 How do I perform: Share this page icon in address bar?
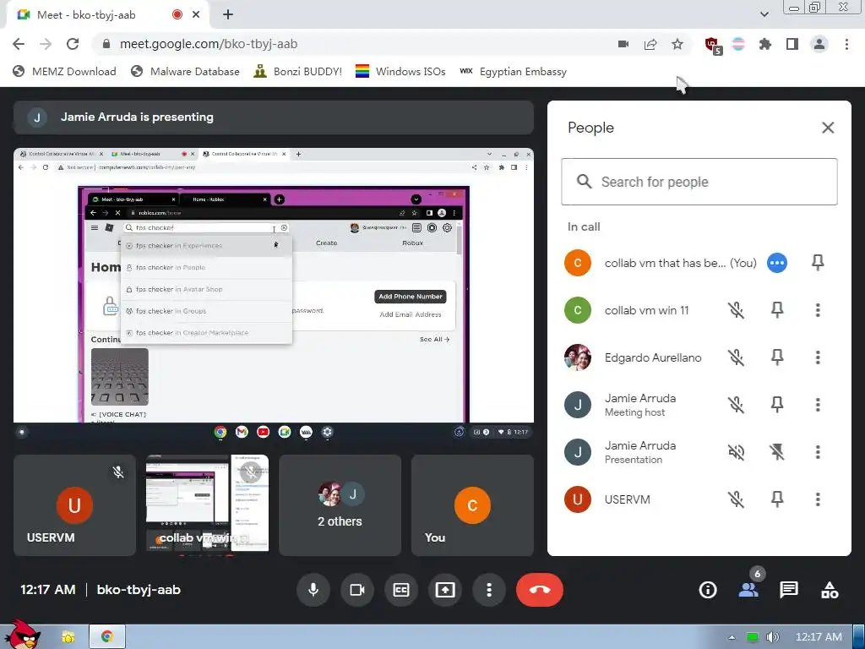[x=650, y=44]
